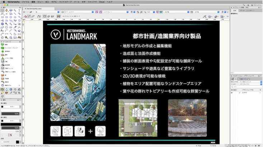Select the Circle tool
Viewport: 263px width, 147px height.
[11, 17]
